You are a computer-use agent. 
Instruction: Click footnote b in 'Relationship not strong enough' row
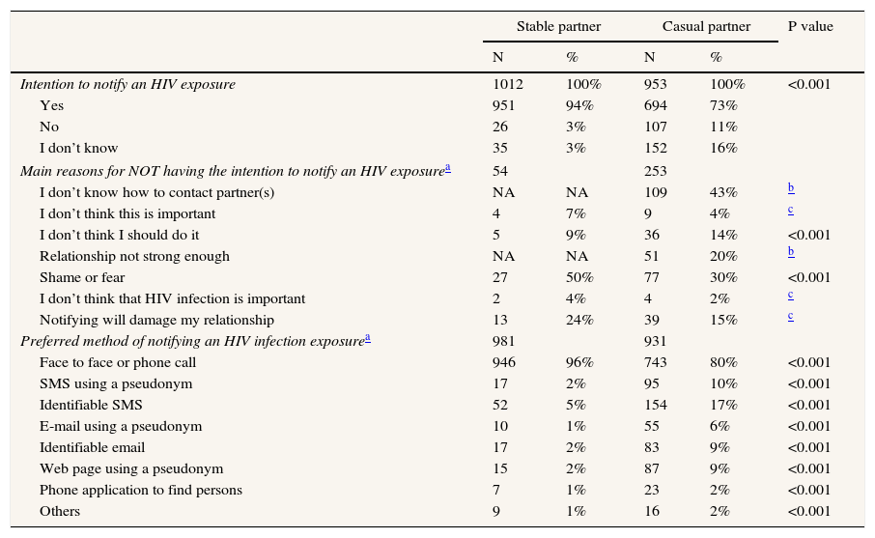click(791, 252)
